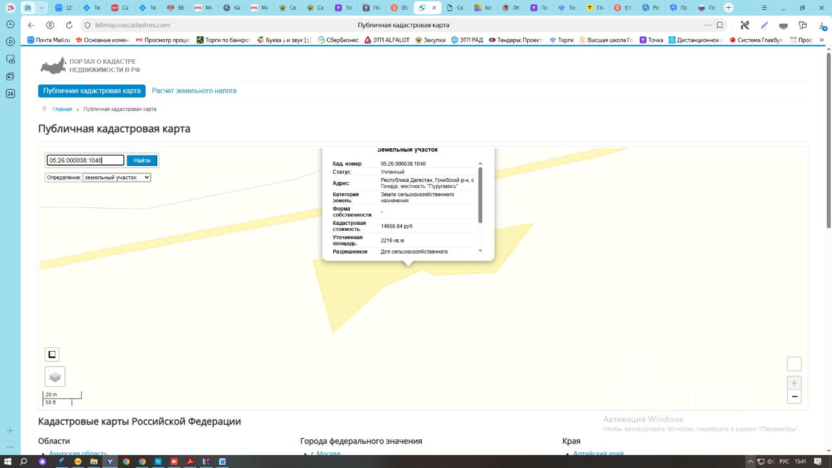Screen dimensions: 832x468
Task: Bookmark this page icon
Action: [720, 25]
